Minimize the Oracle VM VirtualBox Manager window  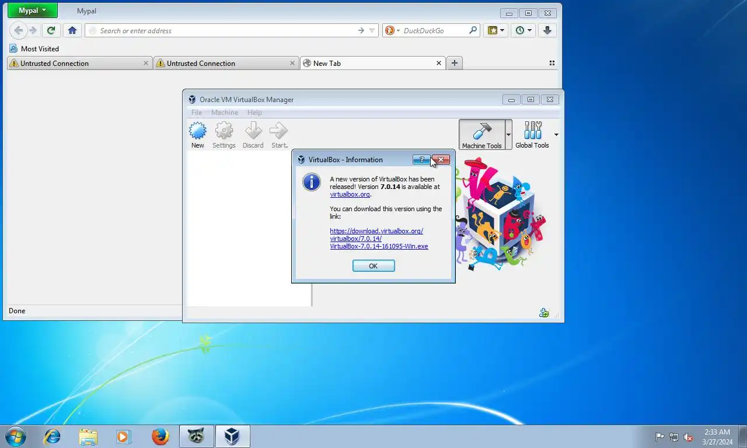tap(511, 99)
